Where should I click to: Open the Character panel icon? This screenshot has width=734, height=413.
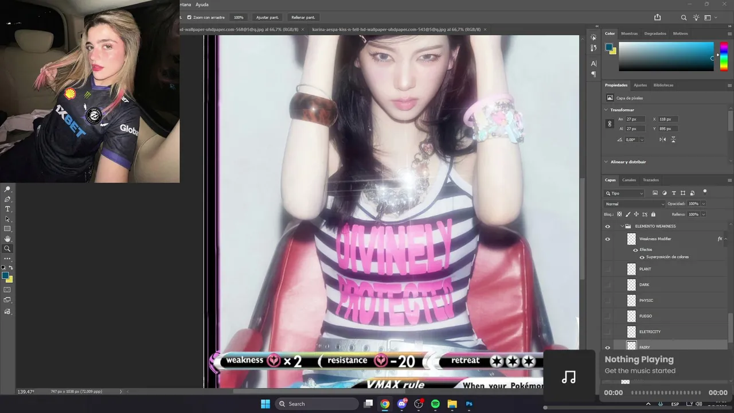[x=594, y=64]
